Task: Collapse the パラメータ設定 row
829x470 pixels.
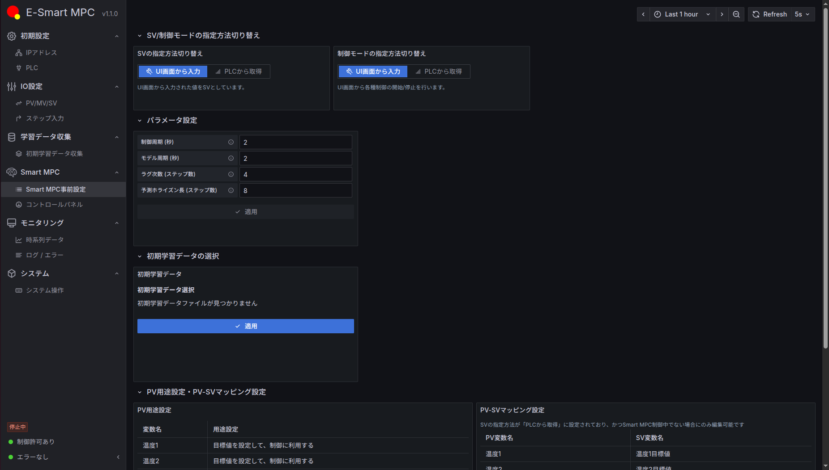Action: tap(140, 121)
